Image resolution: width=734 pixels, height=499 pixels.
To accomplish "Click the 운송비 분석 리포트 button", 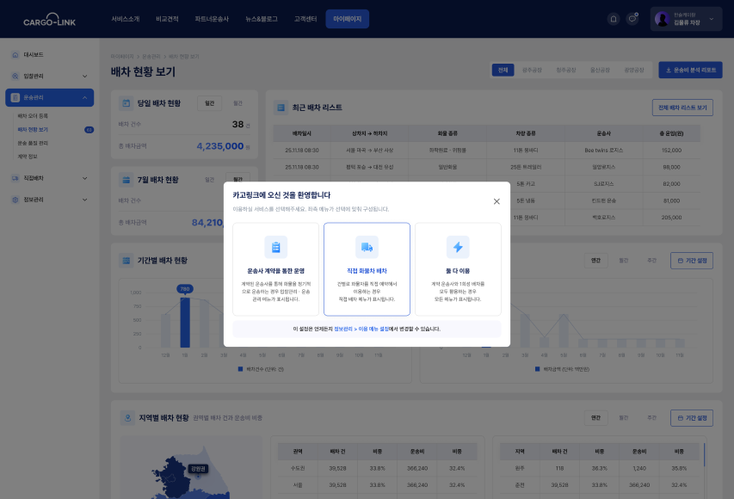I will tap(690, 71).
